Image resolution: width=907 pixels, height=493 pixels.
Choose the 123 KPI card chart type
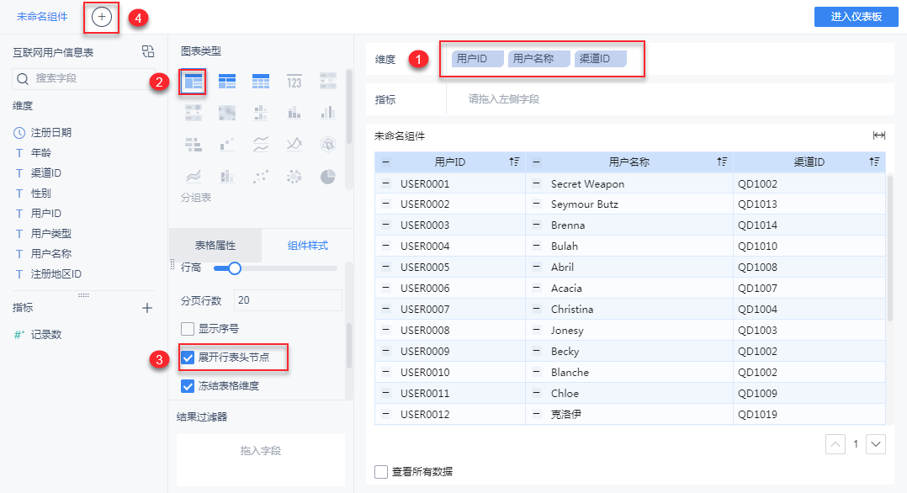294,82
